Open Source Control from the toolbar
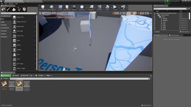 click(51, 8)
